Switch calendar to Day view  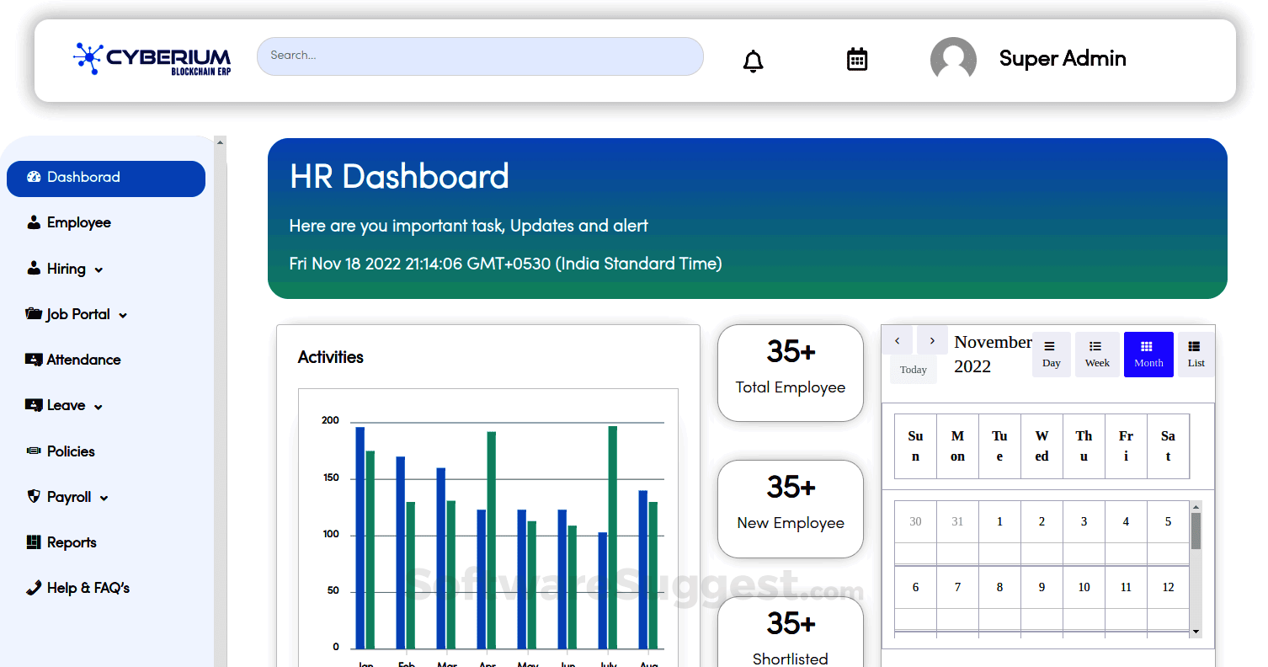pos(1051,354)
